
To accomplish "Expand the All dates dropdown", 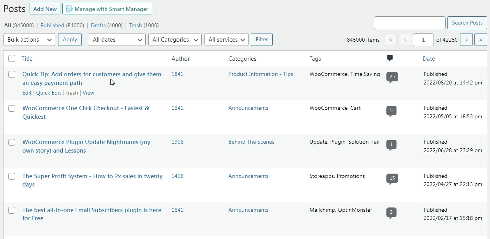I will 117,40.
